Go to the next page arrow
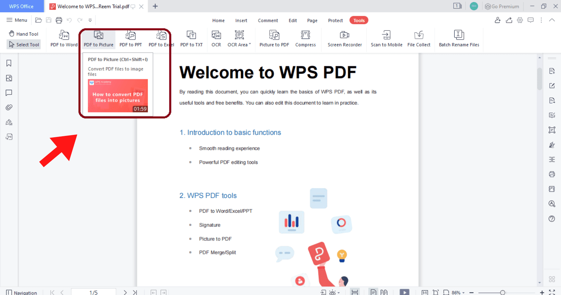Image resolution: width=561 pixels, height=295 pixels. click(x=125, y=293)
